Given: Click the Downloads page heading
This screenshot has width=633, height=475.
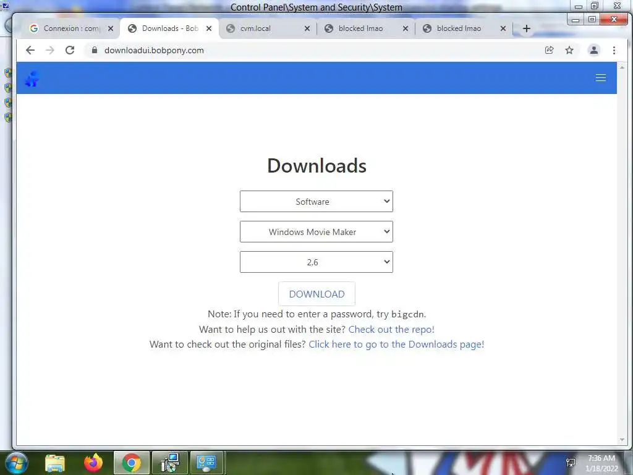Looking at the screenshot, I should tap(316, 166).
